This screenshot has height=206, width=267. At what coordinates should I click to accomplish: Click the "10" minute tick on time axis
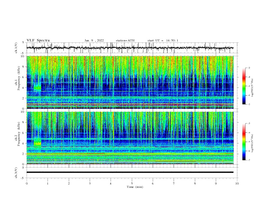point(237,183)
